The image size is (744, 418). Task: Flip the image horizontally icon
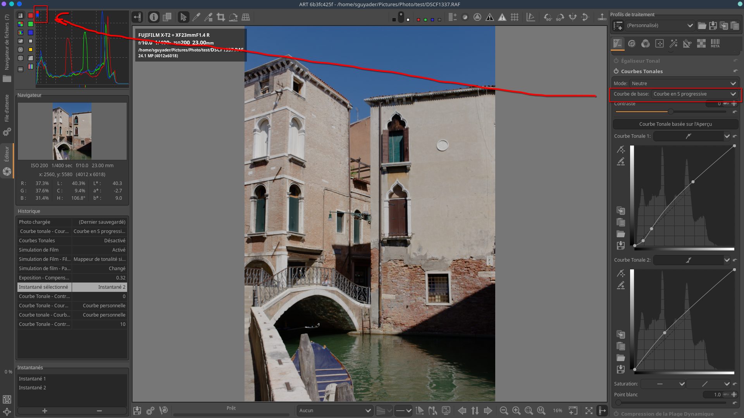point(573,17)
